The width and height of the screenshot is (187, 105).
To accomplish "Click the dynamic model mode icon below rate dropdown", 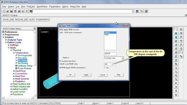I will coord(181,56).
